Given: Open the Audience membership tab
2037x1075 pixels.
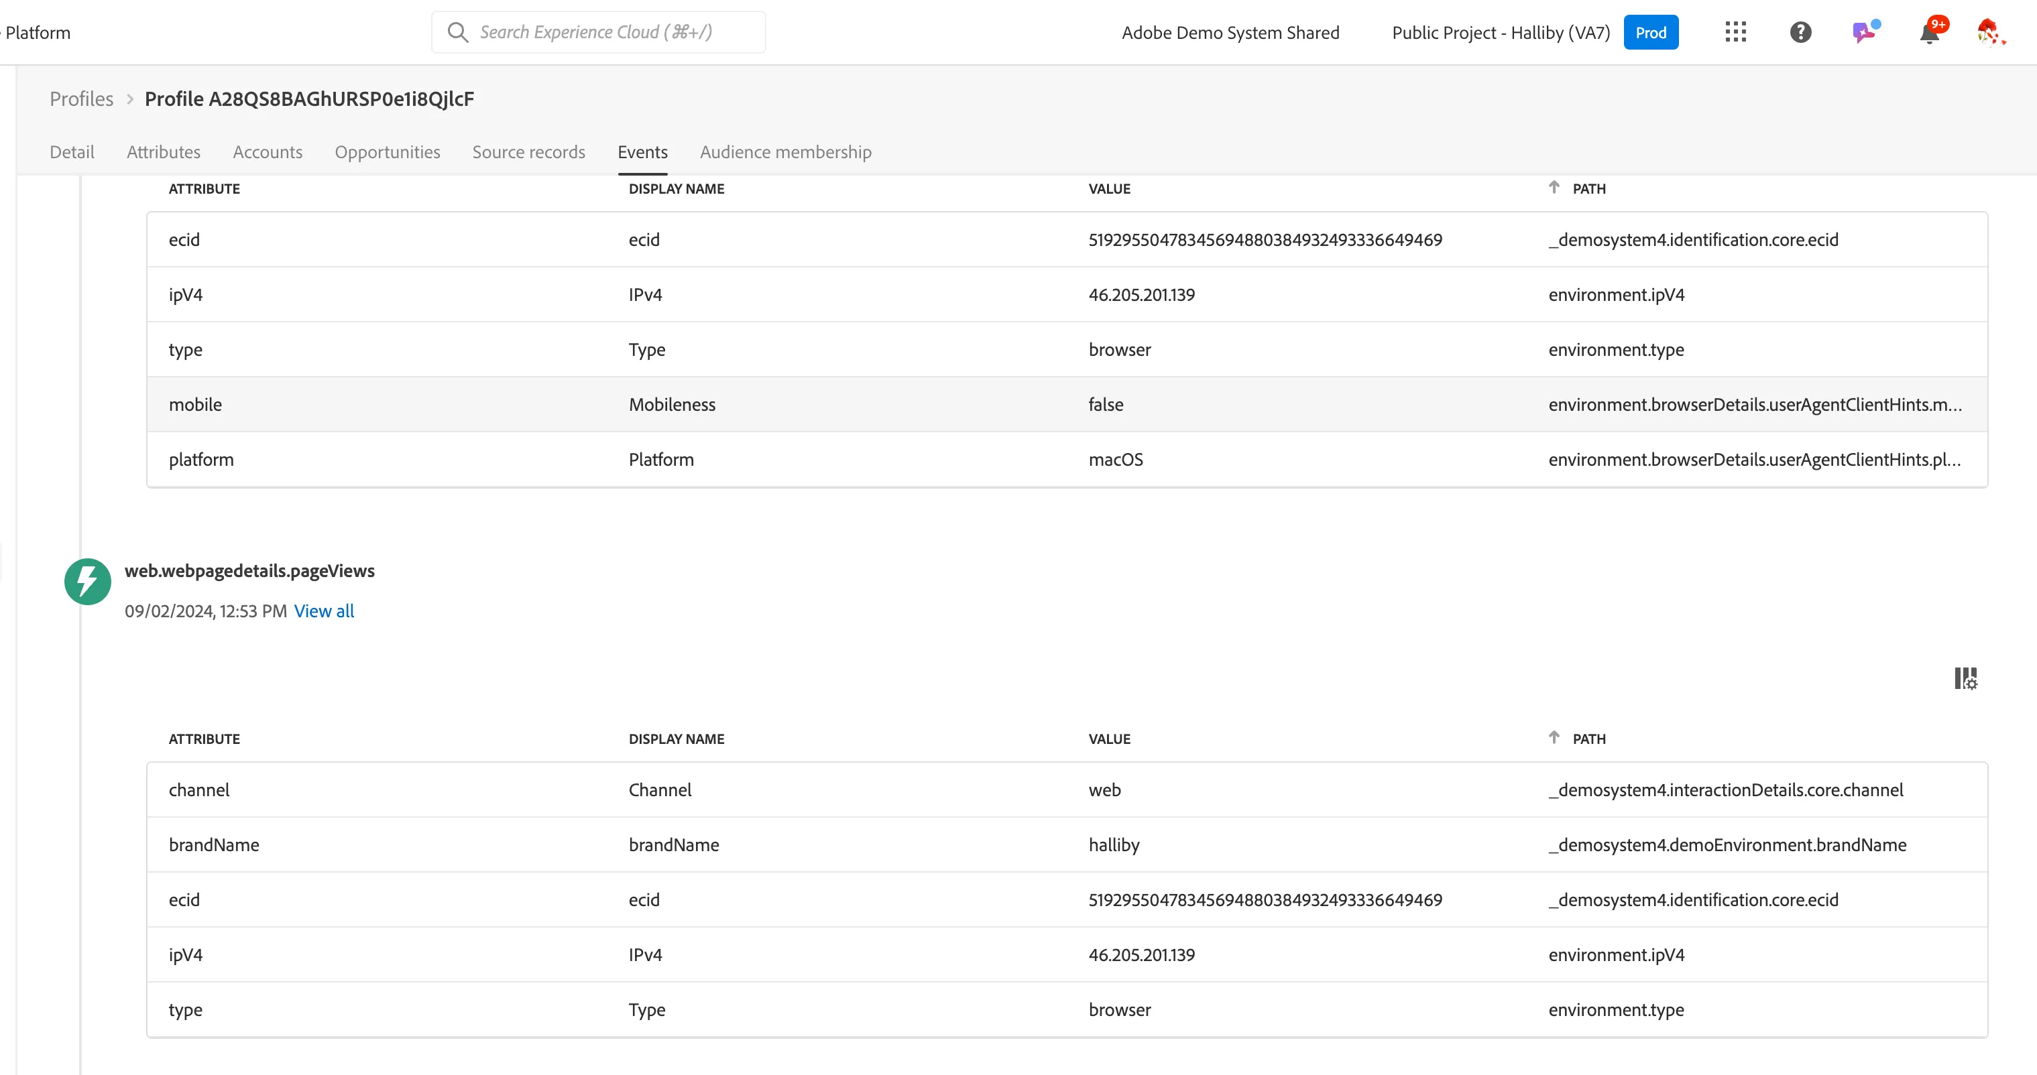Looking at the screenshot, I should click(x=786, y=151).
